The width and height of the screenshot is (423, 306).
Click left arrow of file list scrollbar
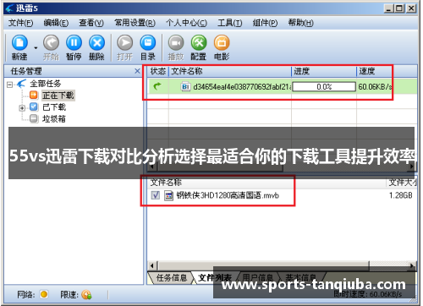pos(152,265)
